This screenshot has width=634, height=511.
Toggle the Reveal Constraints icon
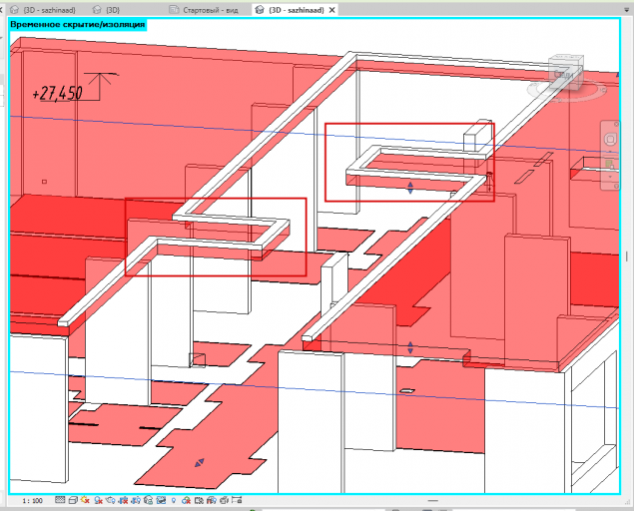[x=237, y=500]
